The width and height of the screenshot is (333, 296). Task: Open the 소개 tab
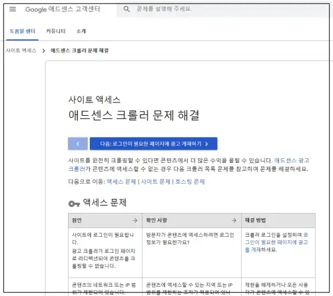(x=81, y=31)
